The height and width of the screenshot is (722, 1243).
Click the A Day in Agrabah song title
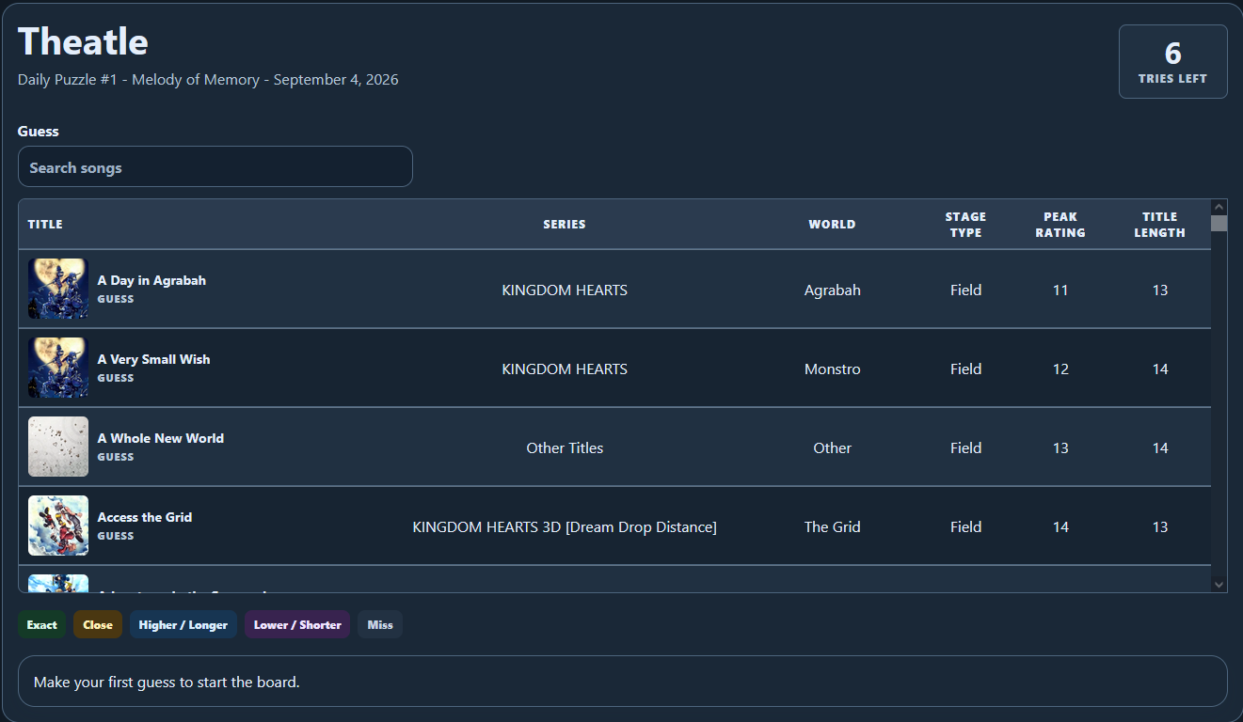(x=151, y=280)
